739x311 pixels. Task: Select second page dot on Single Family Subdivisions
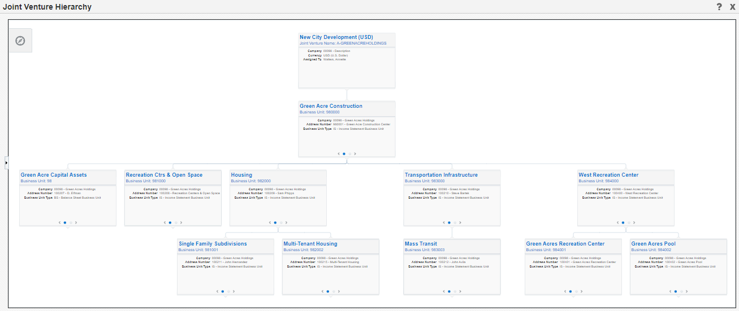[228, 291]
